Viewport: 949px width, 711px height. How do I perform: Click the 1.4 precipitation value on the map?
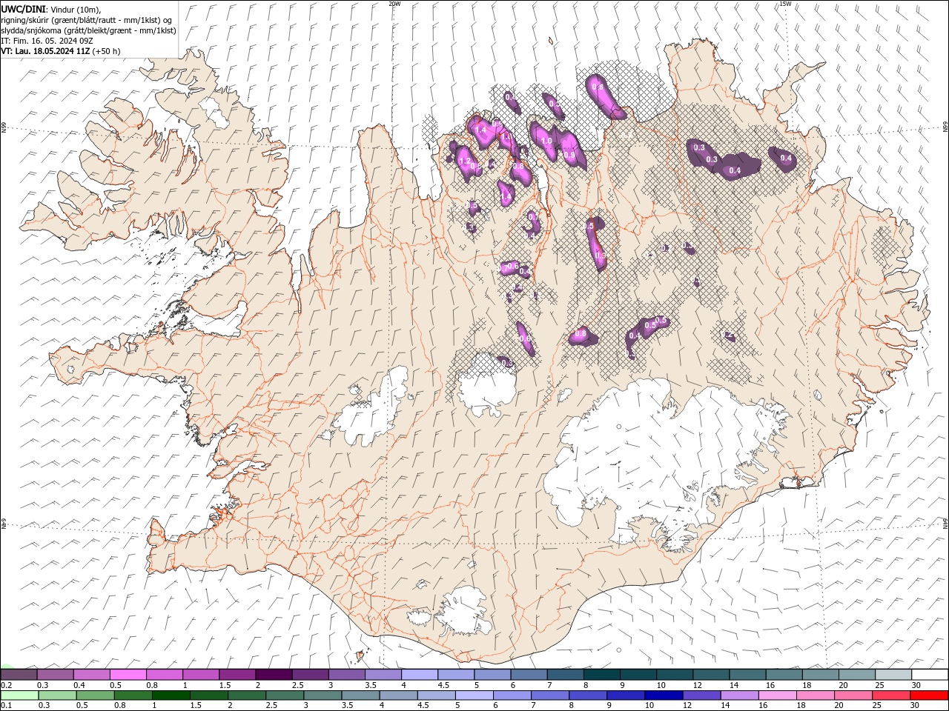480,130
